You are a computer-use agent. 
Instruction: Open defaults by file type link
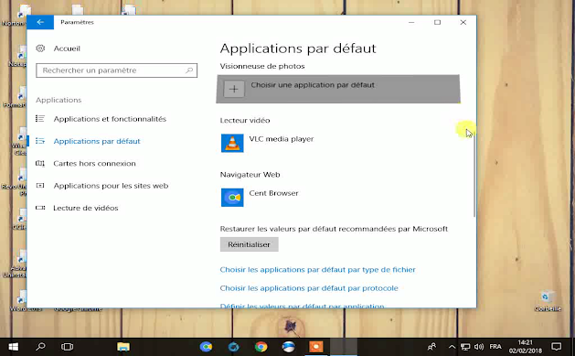[317, 270]
